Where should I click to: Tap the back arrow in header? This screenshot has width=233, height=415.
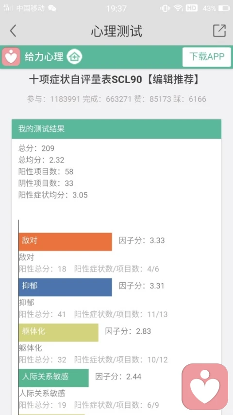click(x=13, y=31)
